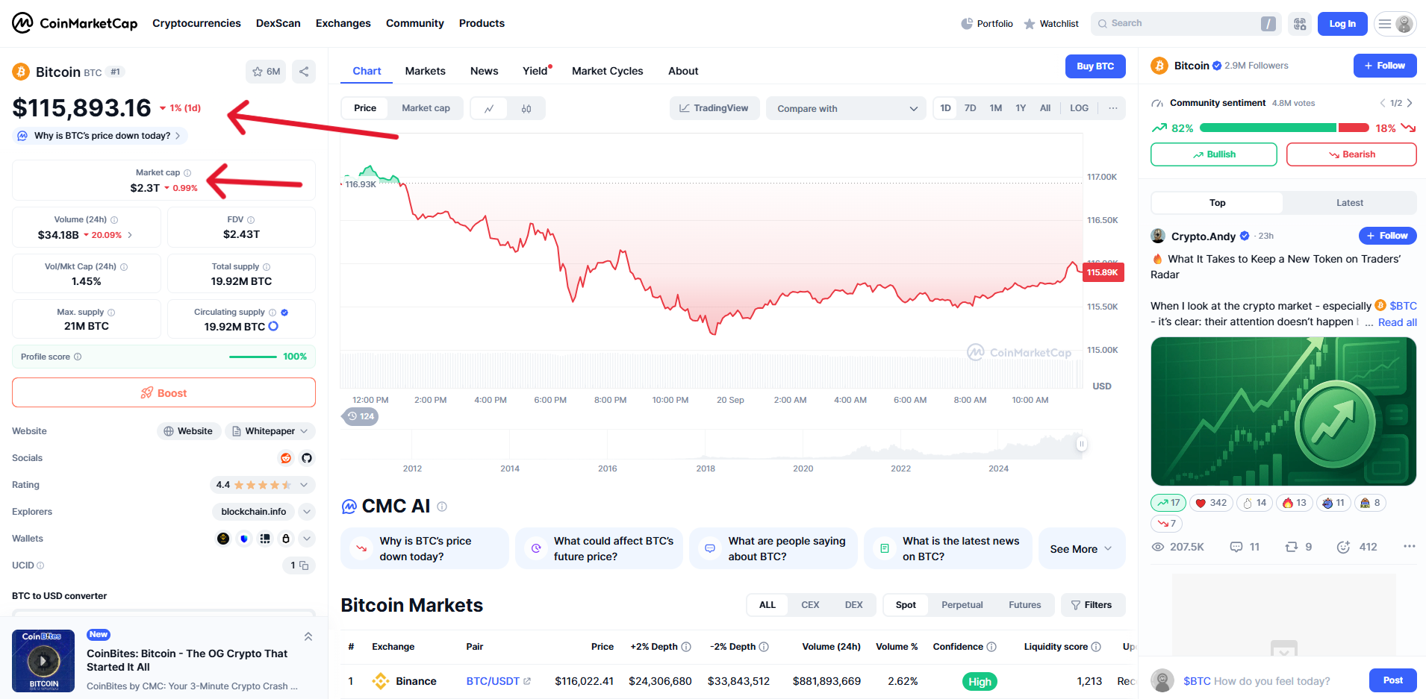Expand the Whitepaper dropdown
Viewport: 1426px width, 699px height.
tap(270, 431)
